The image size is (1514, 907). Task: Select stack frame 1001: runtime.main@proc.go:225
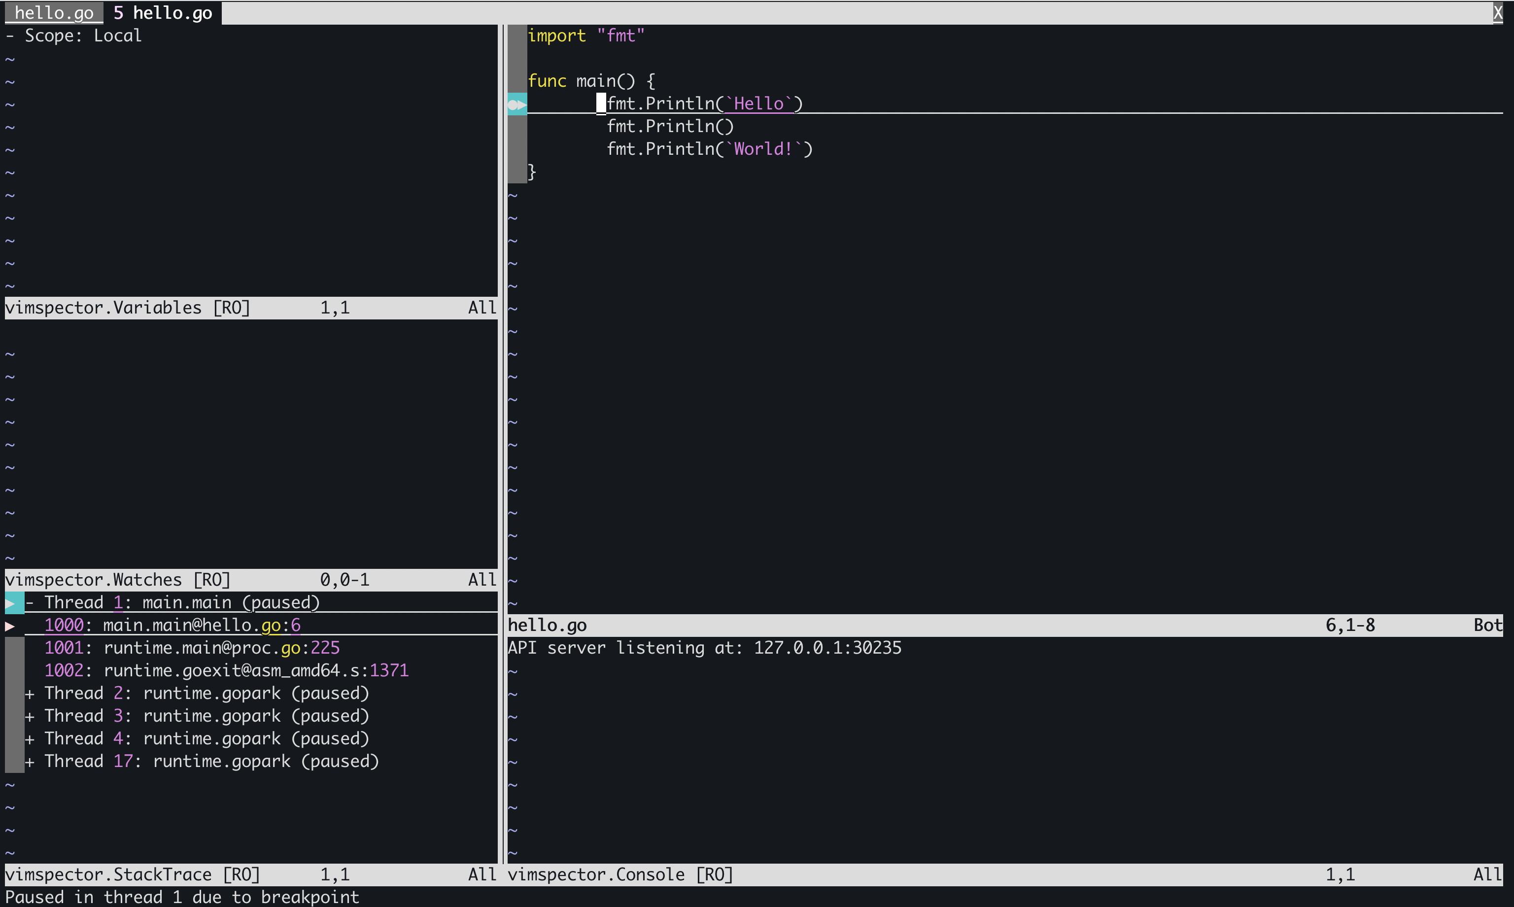pos(192,648)
